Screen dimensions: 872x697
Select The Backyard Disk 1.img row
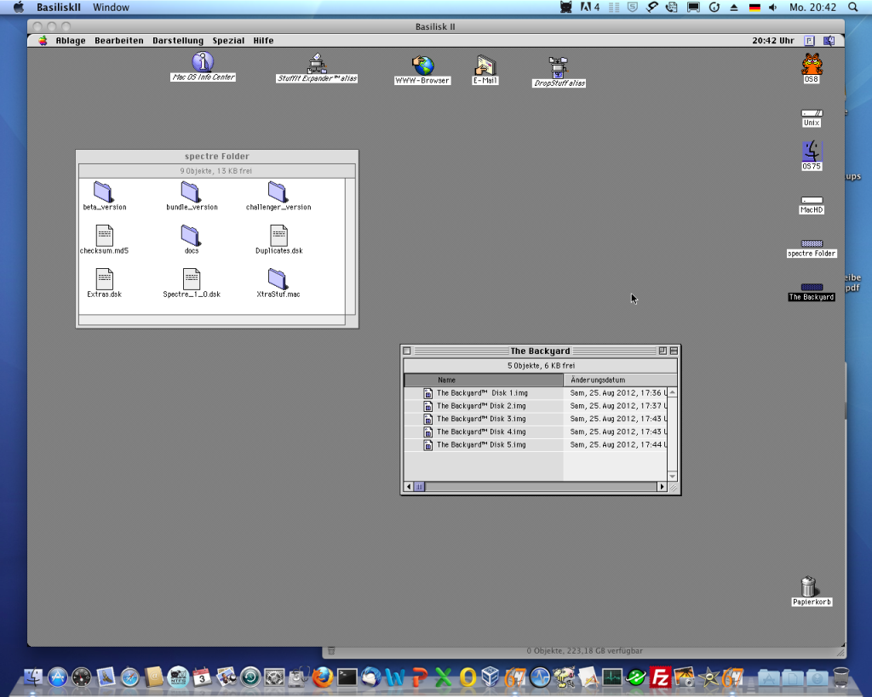coord(535,393)
